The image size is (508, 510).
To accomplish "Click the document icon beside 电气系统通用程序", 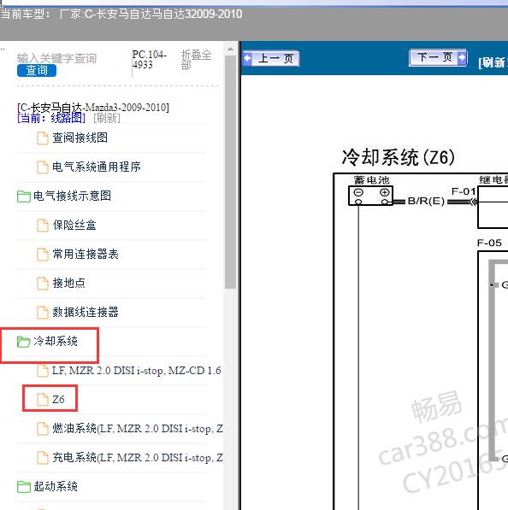I will pyautogui.click(x=43, y=167).
